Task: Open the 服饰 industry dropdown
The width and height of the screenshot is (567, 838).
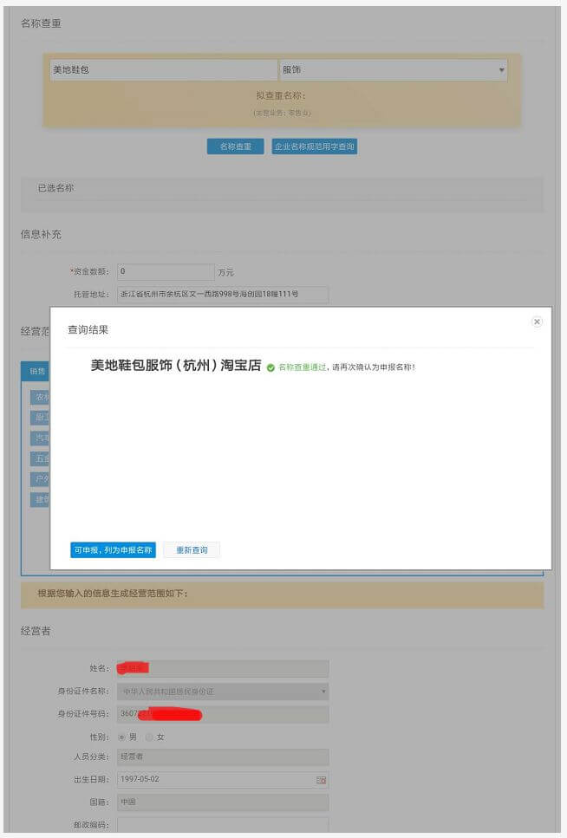Action: point(394,70)
